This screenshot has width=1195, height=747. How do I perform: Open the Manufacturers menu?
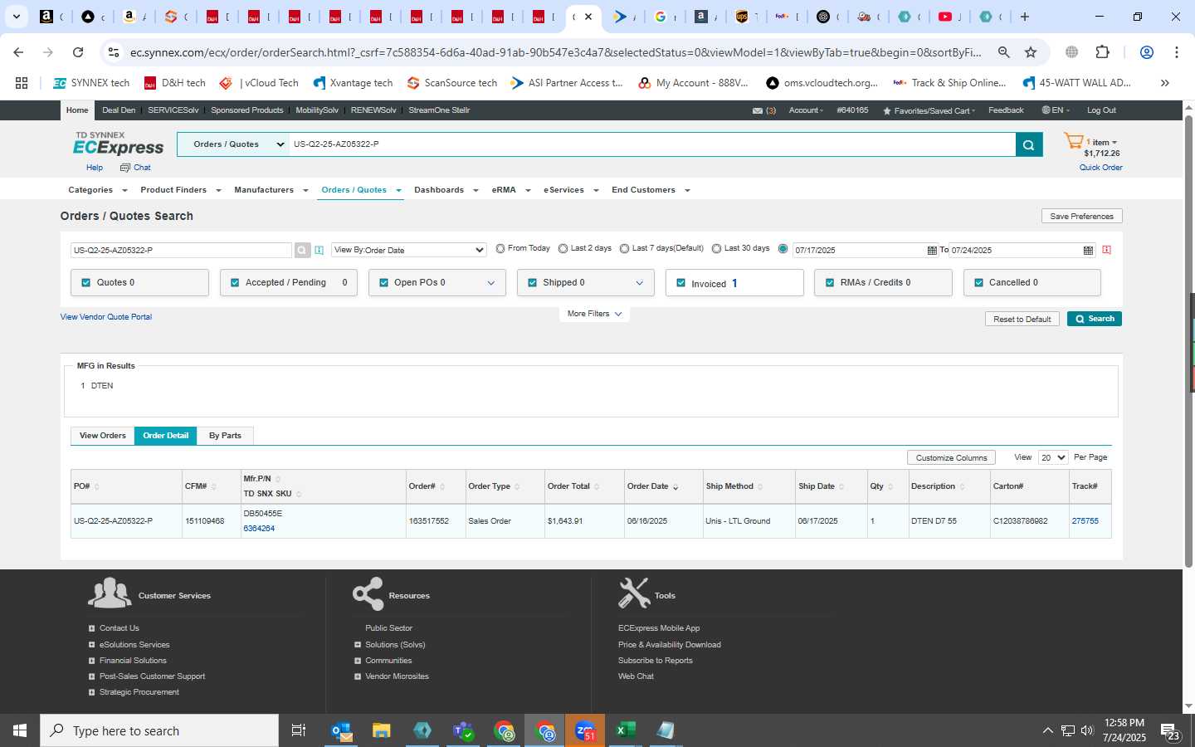tap(271, 190)
